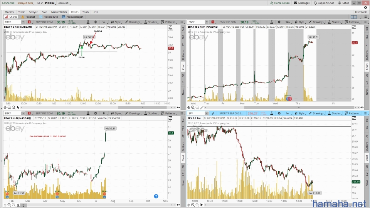This screenshot has width=370, height=208.
Task: Open the D timeframe menu of bottom-left chart
Action: 104,113
